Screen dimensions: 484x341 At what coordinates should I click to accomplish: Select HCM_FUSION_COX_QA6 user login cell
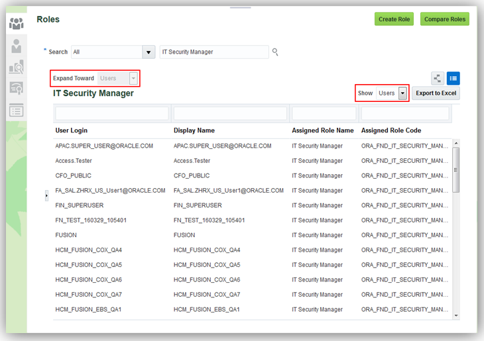[88, 279]
